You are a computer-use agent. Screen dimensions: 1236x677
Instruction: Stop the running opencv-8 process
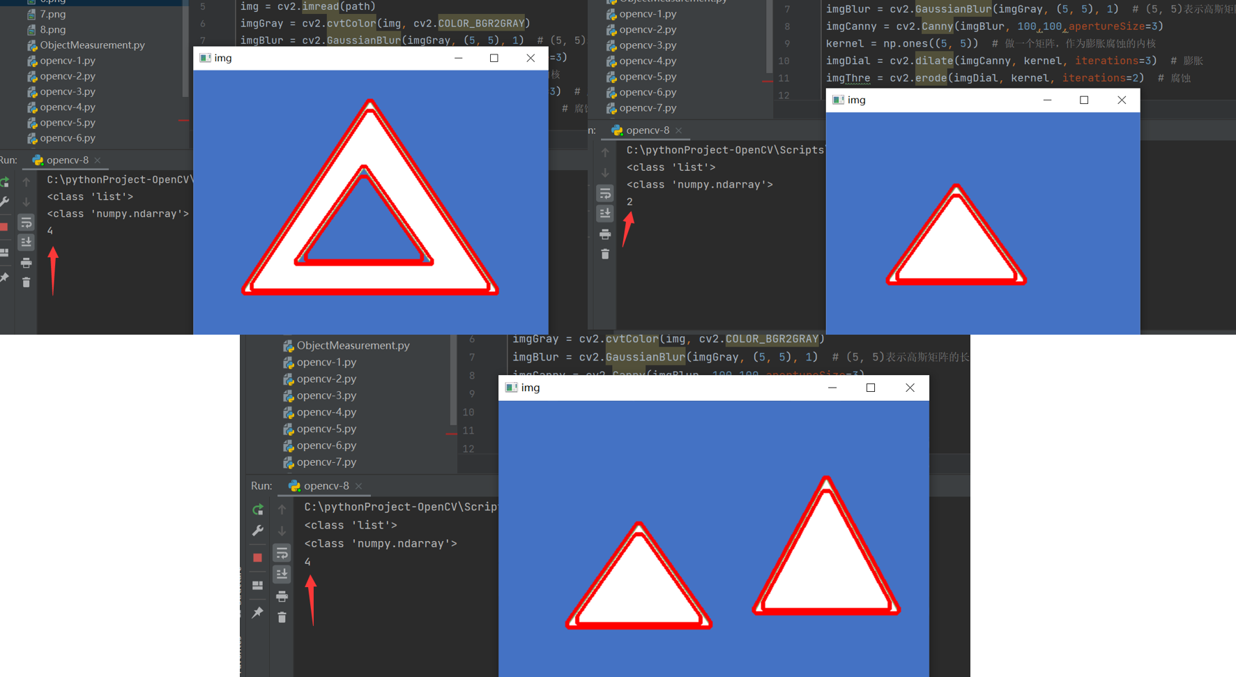point(257,556)
